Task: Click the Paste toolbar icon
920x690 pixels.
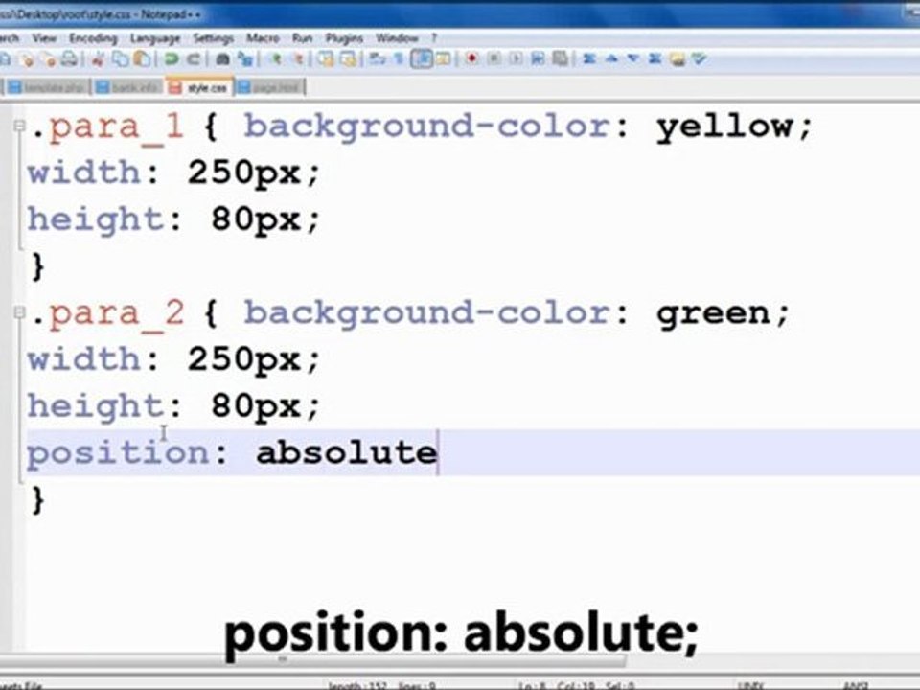Action: (x=142, y=58)
